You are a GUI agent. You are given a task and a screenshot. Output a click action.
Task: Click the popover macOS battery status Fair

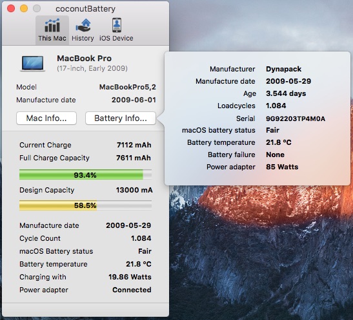(x=272, y=130)
